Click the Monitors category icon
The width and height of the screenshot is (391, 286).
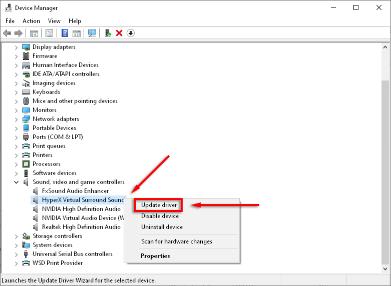(x=26, y=110)
